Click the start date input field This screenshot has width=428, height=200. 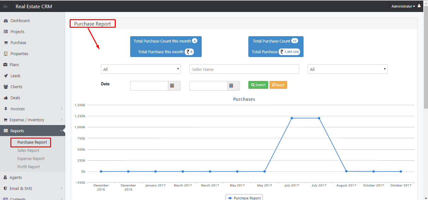[x=149, y=86]
